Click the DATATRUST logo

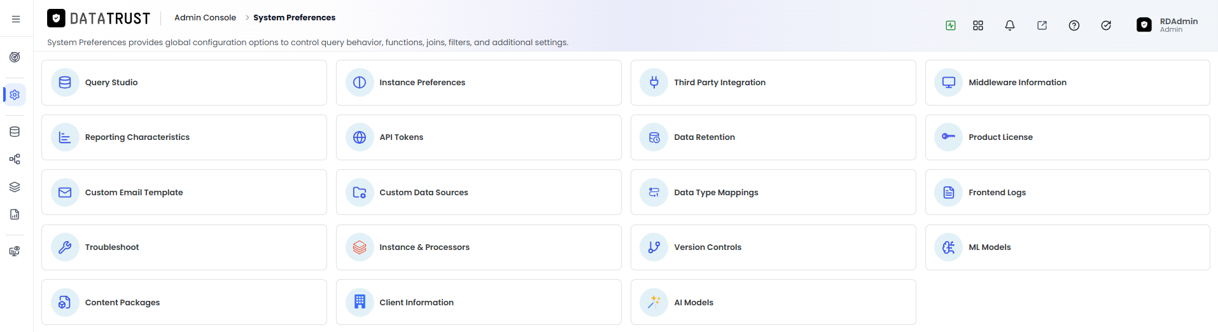click(x=99, y=18)
